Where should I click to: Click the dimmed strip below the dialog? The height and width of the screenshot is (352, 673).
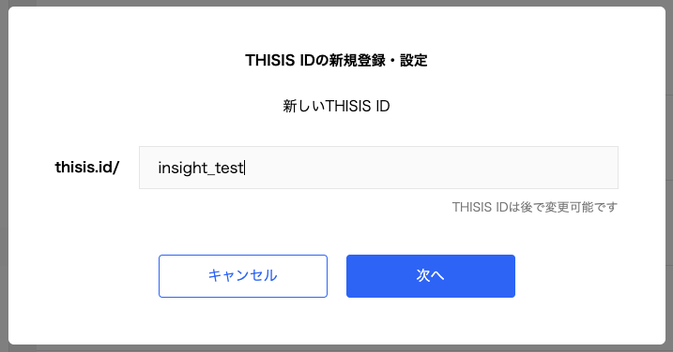(336, 348)
